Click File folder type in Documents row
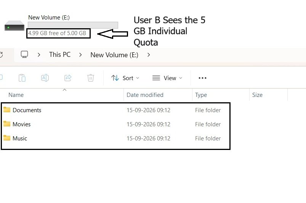 coord(208,110)
